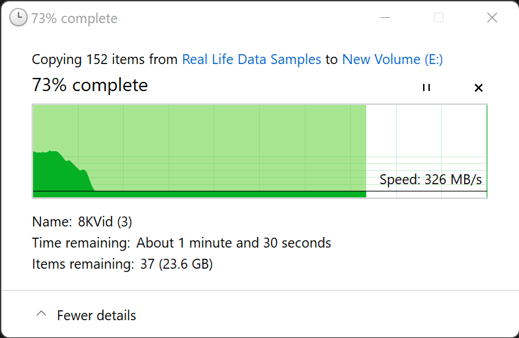Close the copy dialog window

pos(492,18)
